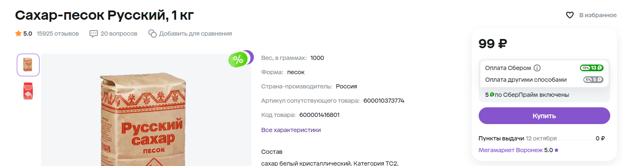Viewport: 622px width, 166px height.
Task: Click the info icon beside Оплата Сбером
Action: (537, 68)
